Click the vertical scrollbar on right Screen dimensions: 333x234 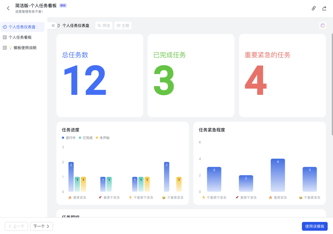332,84
